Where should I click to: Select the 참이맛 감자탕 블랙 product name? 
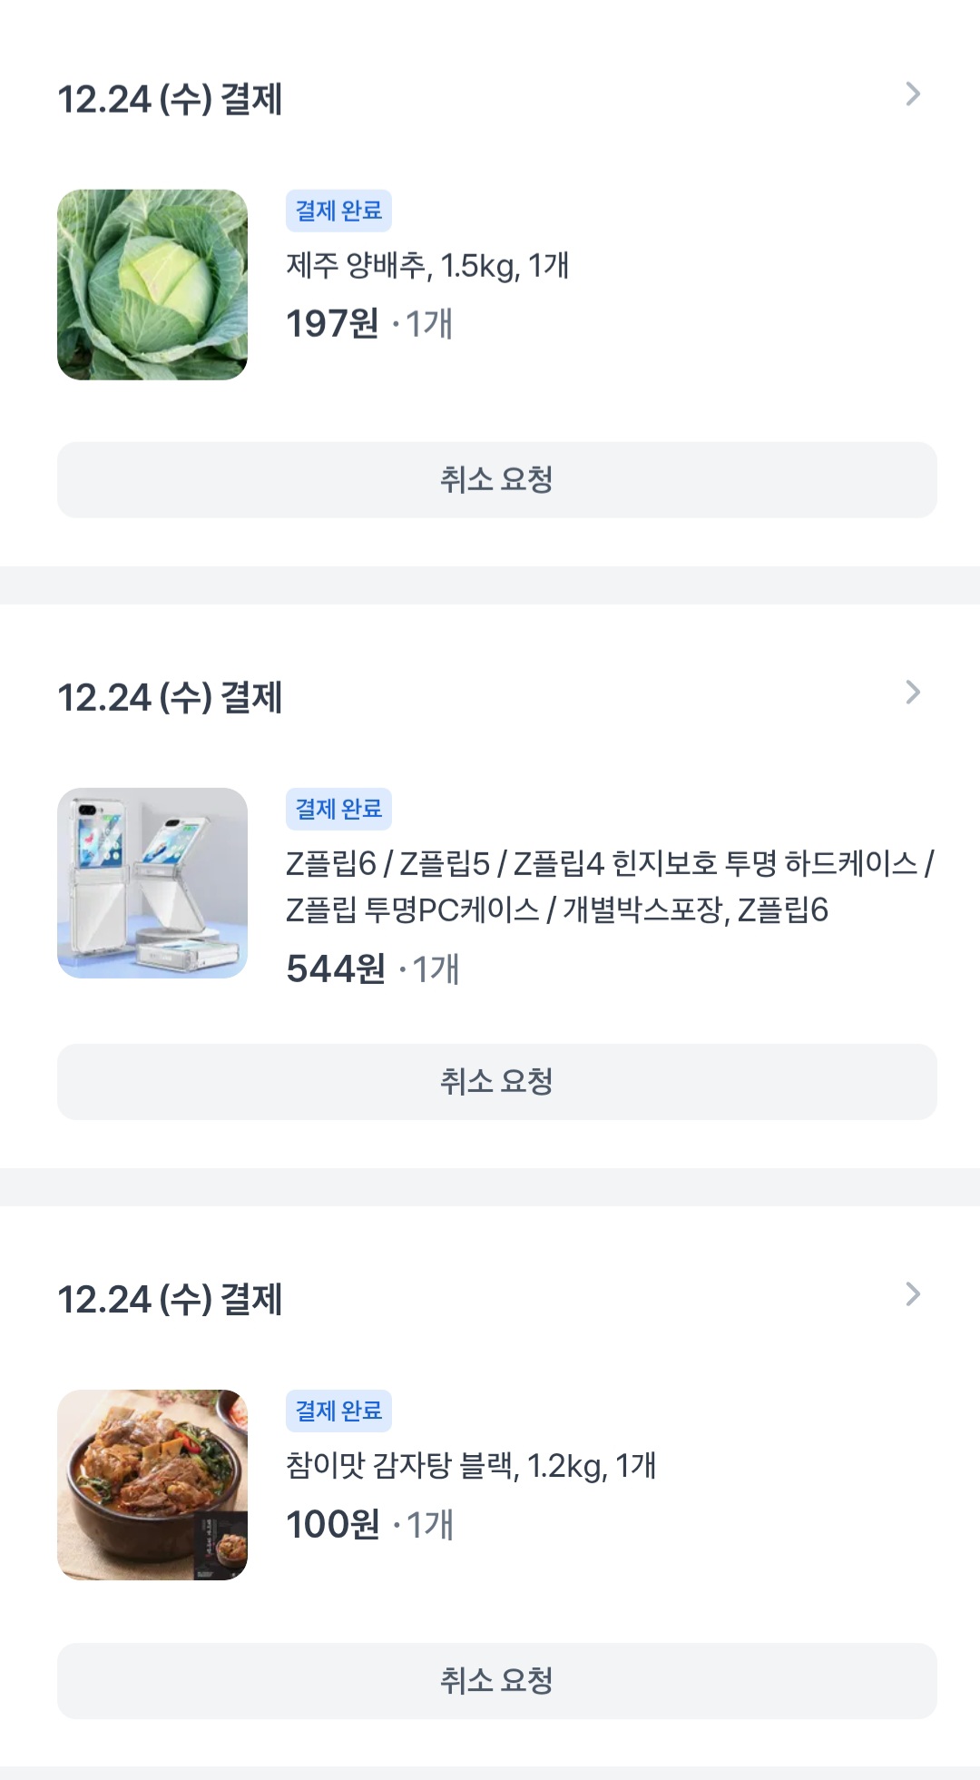point(470,1466)
